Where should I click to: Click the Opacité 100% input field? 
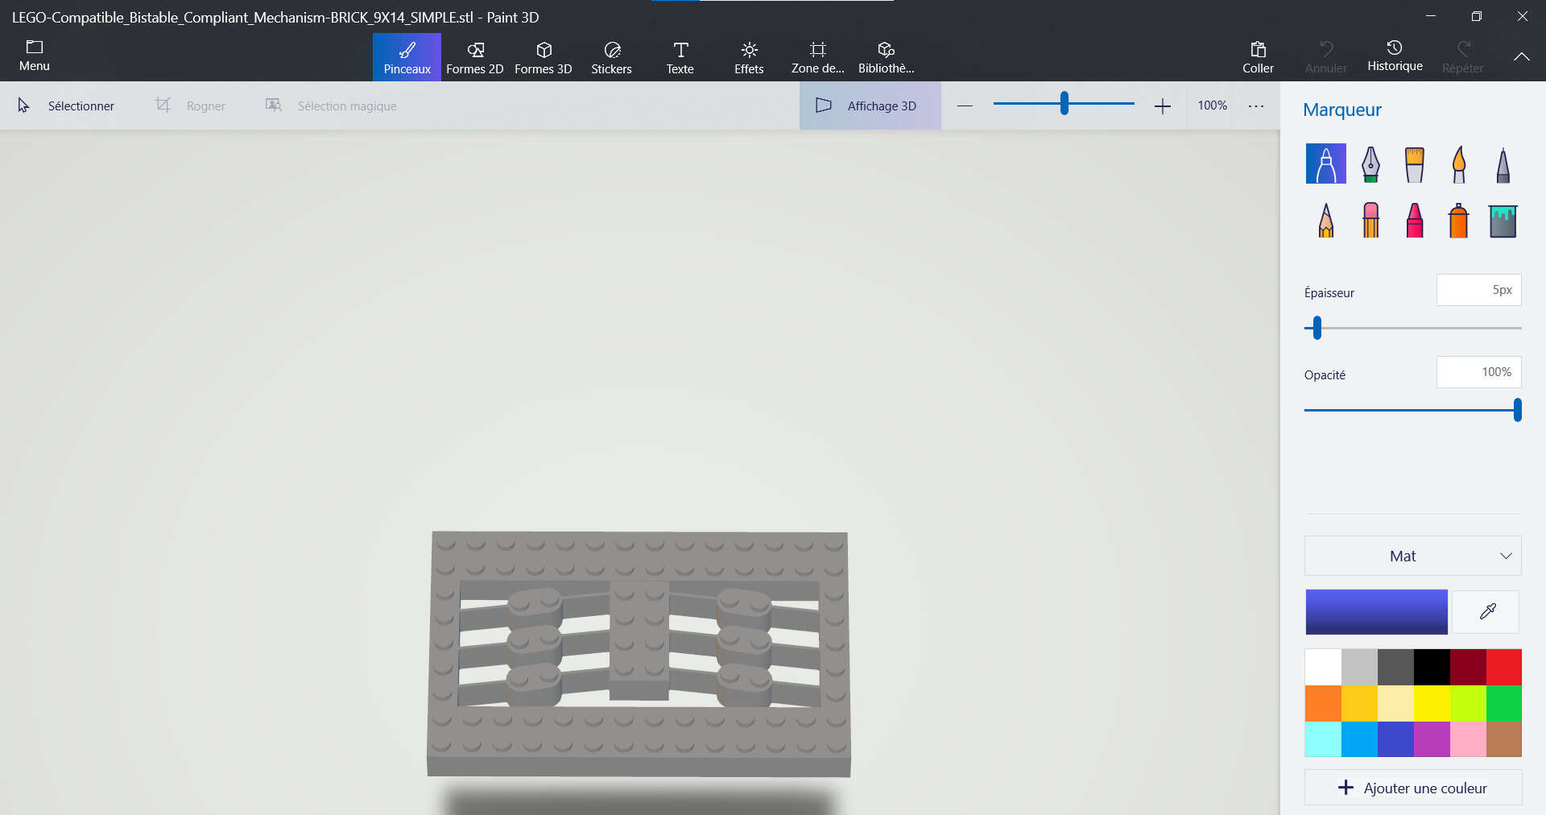tap(1478, 372)
